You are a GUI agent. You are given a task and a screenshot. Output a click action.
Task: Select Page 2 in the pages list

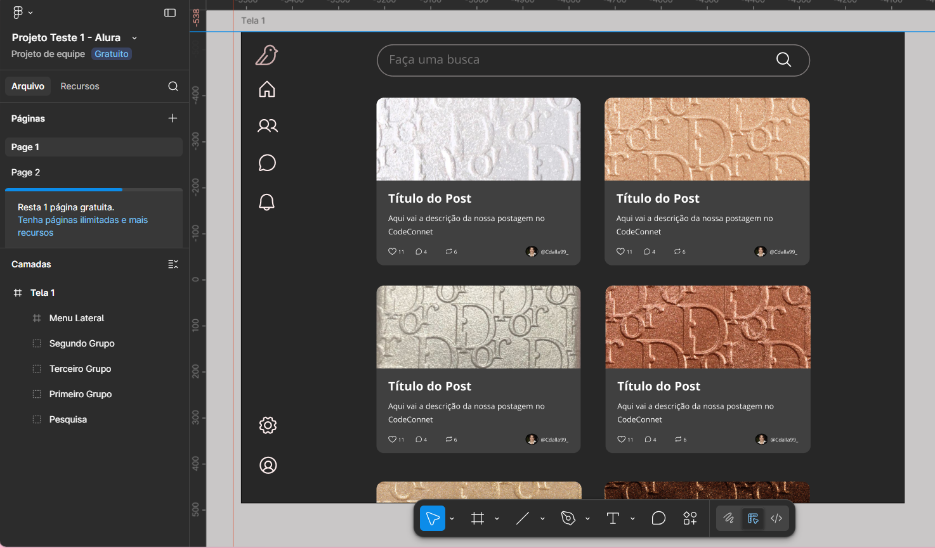click(94, 172)
